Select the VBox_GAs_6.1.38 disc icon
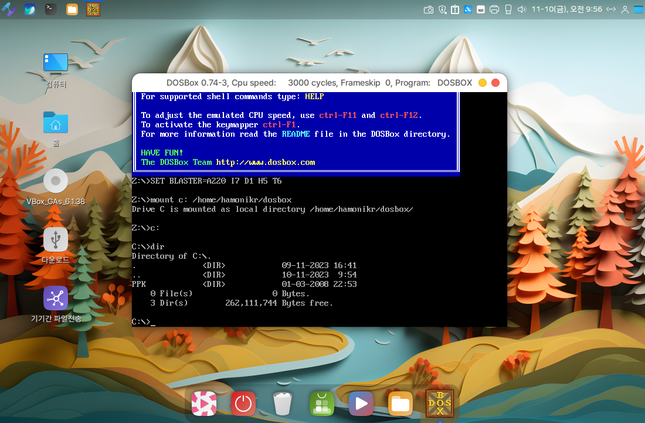This screenshot has width=645, height=423. [x=56, y=182]
